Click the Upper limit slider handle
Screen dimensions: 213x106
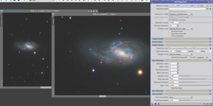click(x=211, y=85)
